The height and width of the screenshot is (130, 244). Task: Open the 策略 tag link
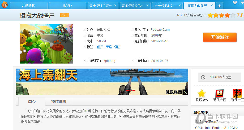[x=109, y=47]
